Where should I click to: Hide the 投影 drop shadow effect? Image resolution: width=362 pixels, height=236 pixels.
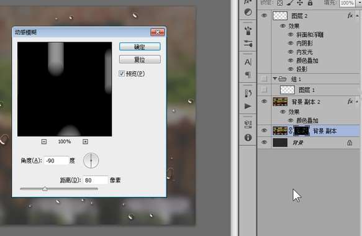pyautogui.click(x=291, y=69)
